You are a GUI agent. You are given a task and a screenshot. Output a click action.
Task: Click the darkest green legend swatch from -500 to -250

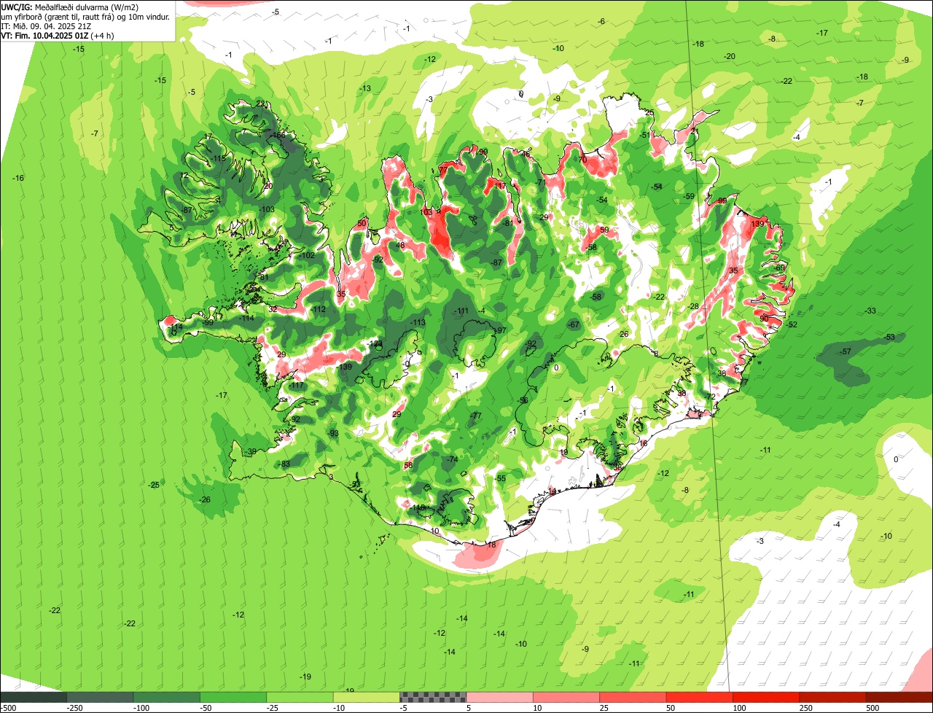(x=34, y=697)
